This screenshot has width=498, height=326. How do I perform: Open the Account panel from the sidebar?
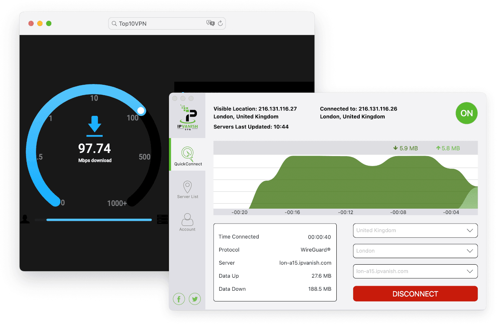coord(187,219)
